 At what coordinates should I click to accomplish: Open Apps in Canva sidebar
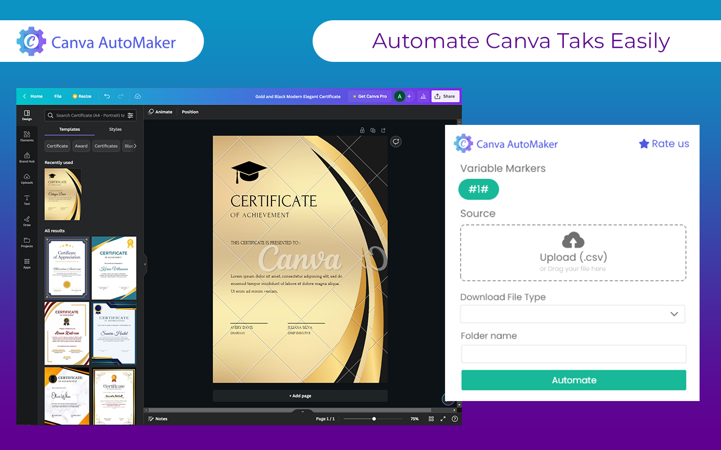click(x=26, y=263)
